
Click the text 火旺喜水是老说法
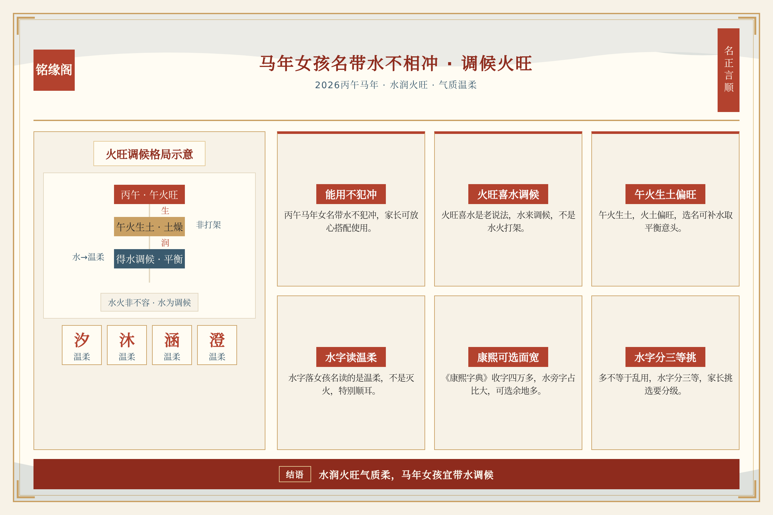pos(475,215)
